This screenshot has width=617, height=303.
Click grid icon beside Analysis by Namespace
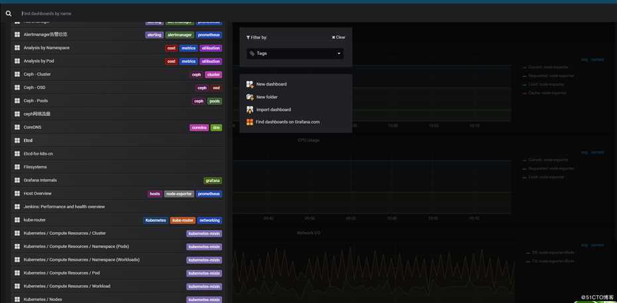coord(17,48)
